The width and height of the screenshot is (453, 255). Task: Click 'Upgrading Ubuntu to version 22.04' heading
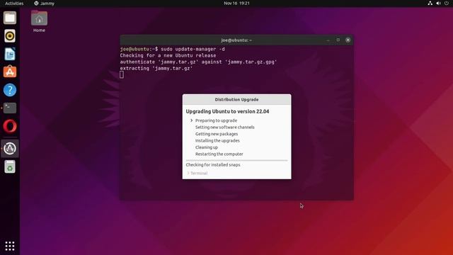(227, 112)
